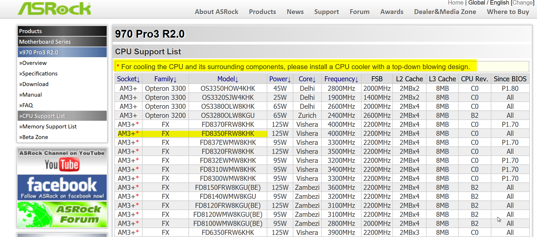The image size is (537, 237).
Task: Click model cell FD8320FRW8KHK
Action: [x=228, y=151]
